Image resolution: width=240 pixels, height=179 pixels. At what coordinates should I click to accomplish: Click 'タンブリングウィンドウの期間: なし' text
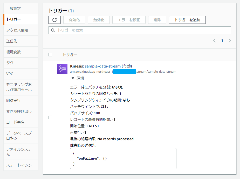[100, 100]
